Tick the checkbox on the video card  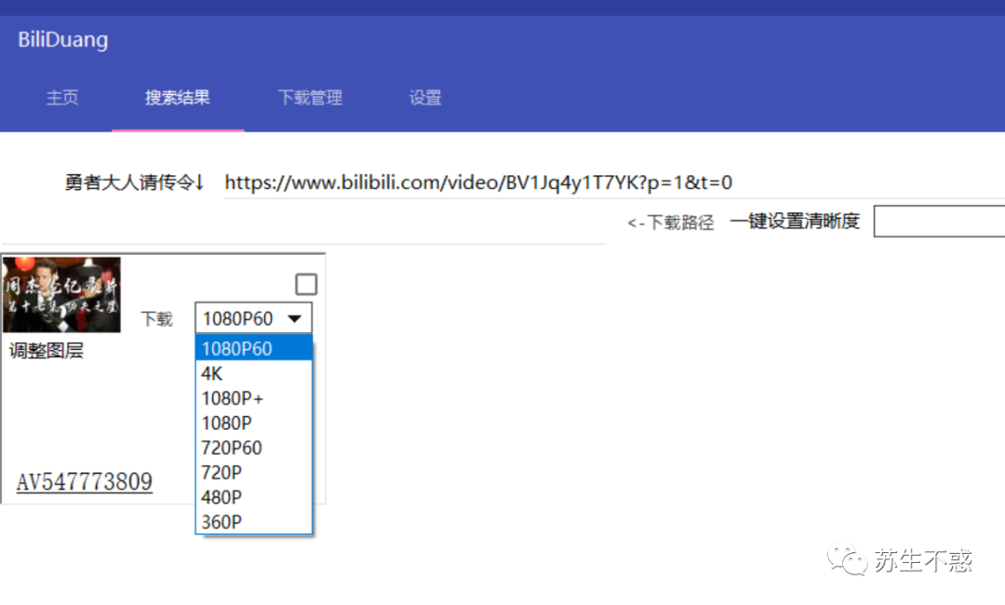(x=306, y=285)
